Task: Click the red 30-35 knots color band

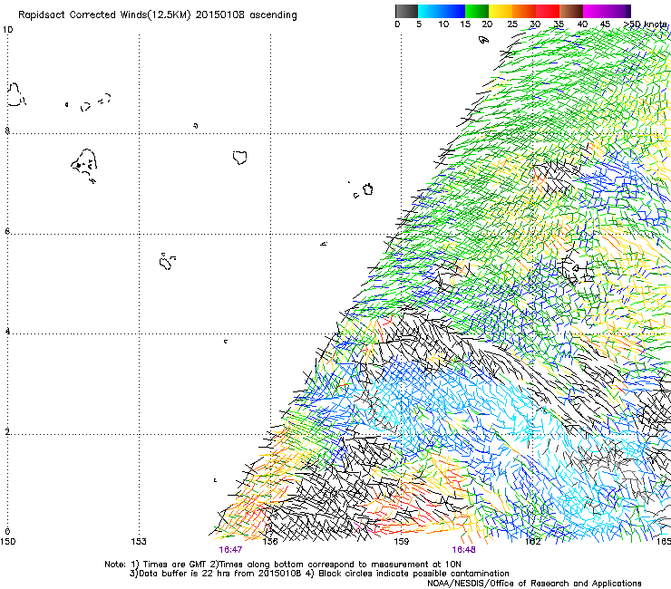Action: coord(548,11)
